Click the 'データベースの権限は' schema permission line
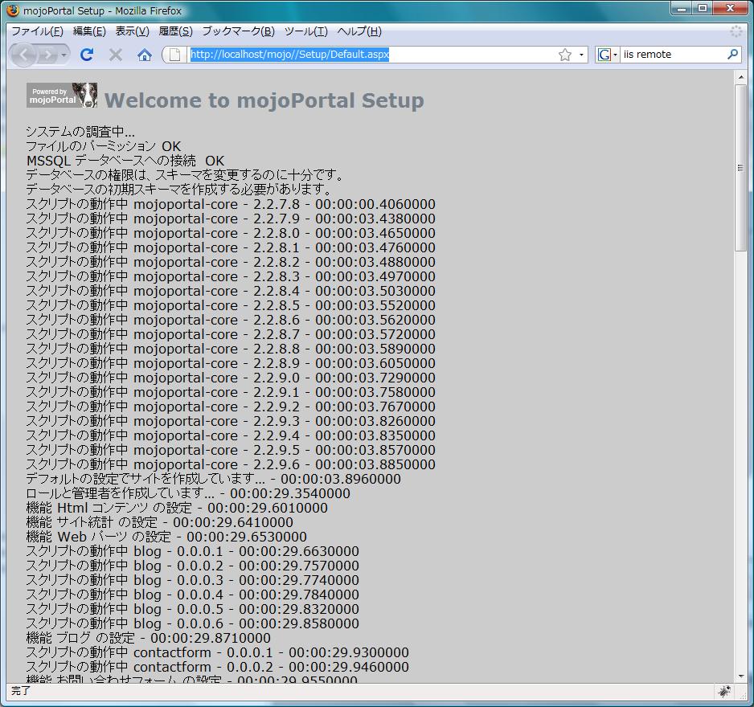754x707 pixels. click(185, 175)
